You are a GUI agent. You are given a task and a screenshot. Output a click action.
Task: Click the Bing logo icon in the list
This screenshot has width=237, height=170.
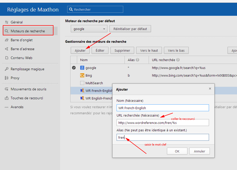tap(82, 75)
